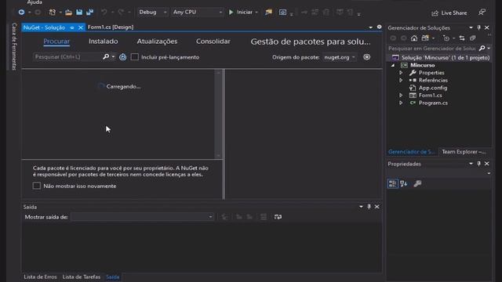The height and width of the screenshot is (282, 502).
Task: Click the search magnifier in NuGet search box
Action: coord(106,56)
